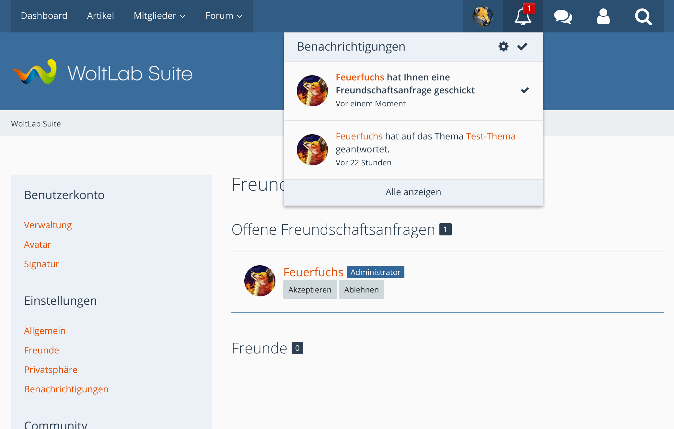Open the Test-Thema link in notification
674x429 pixels.
tap(491, 136)
